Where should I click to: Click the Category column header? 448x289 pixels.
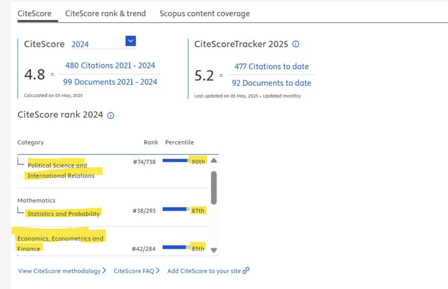coord(31,142)
